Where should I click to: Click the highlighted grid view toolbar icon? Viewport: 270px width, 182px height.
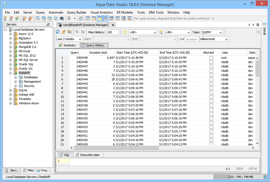[x=106, y=18]
